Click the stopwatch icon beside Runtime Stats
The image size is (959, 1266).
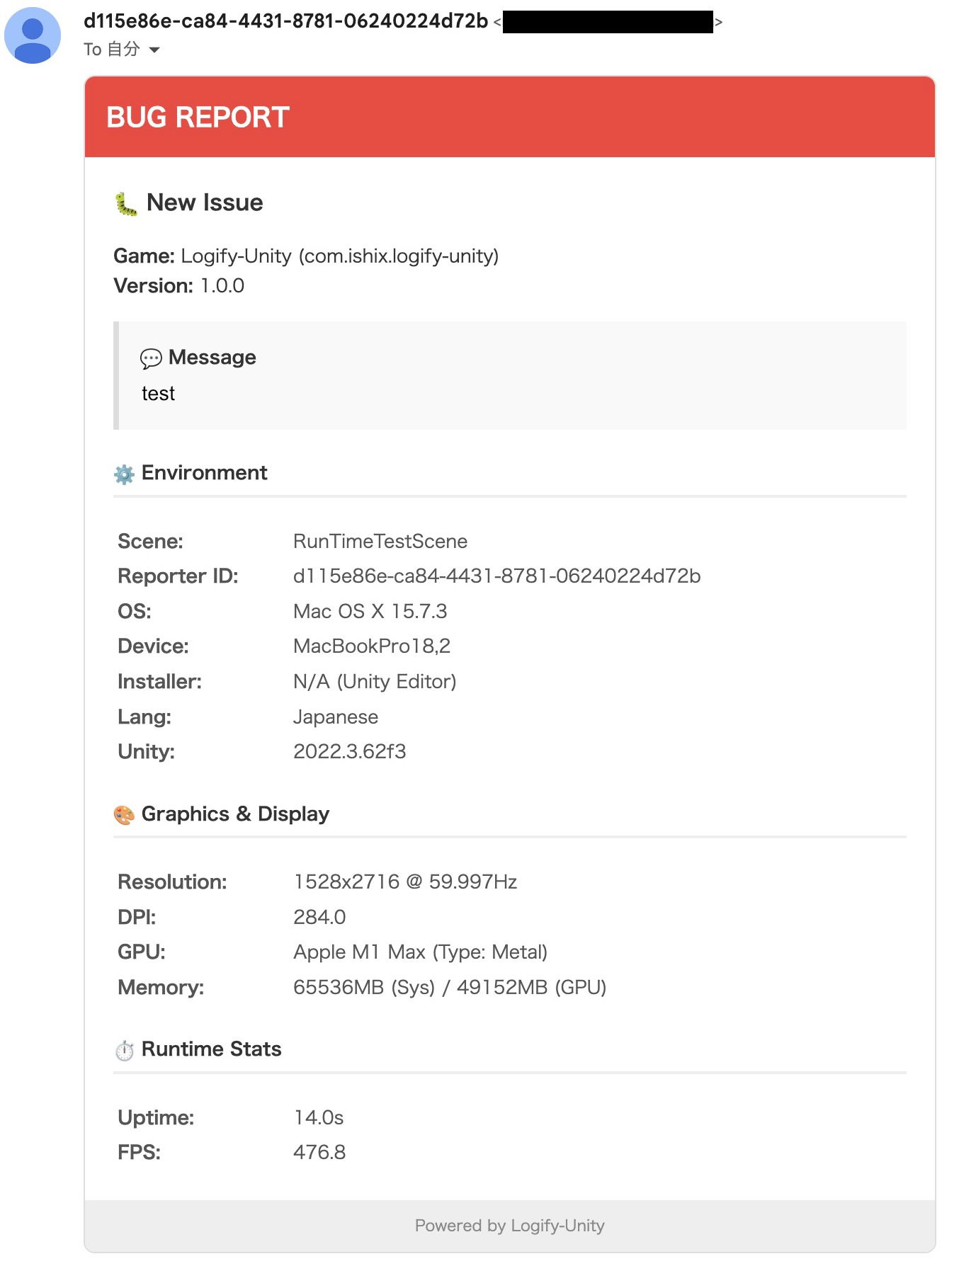click(125, 1051)
